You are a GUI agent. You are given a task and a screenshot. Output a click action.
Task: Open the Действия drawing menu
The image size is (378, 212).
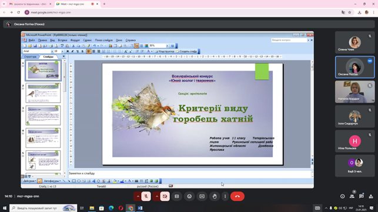(29, 181)
